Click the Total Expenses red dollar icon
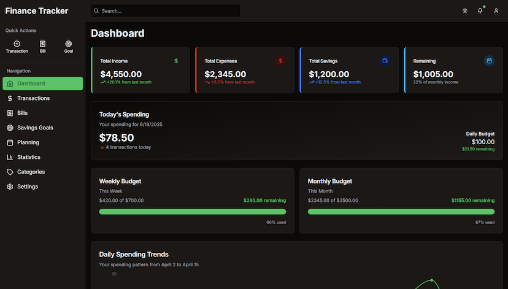This screenshot has width=508, height=289. tap(281, 61)
